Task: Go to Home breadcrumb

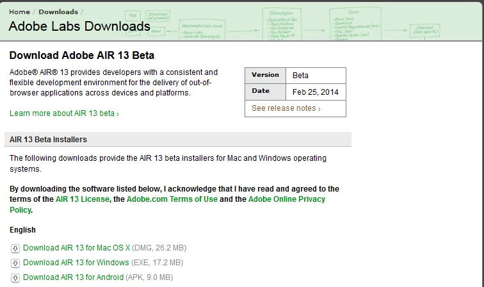Action: click(x=19, y=12)
